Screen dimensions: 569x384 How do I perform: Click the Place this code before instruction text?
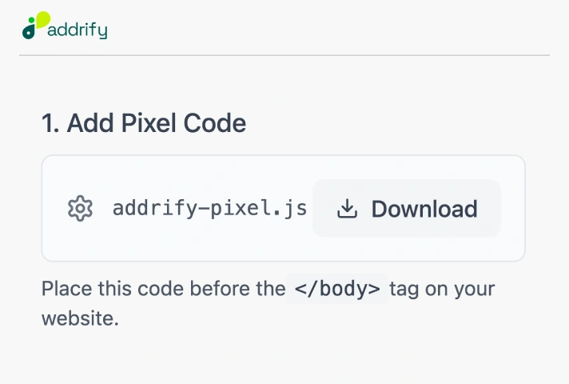pos(164,289)
